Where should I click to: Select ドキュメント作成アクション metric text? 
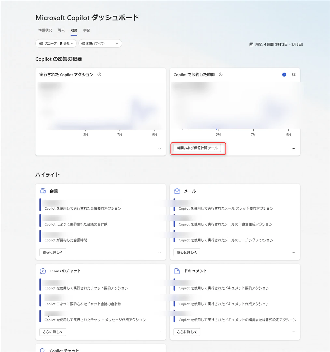[224, 304]
